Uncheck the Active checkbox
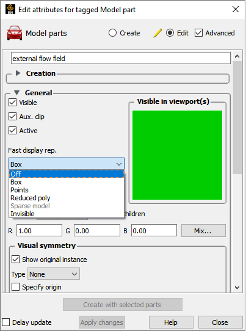This screenshot has width=246, height=331. (x=12, y=131)
